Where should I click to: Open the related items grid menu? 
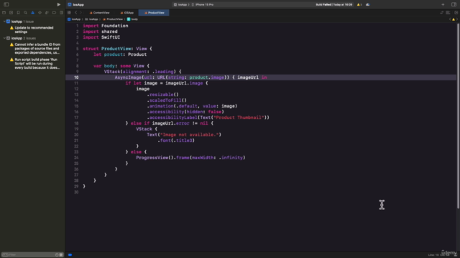coord(69,13)
